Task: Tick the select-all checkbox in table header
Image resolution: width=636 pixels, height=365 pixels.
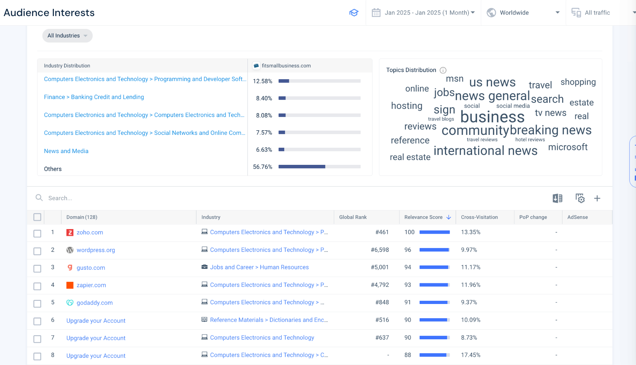Action: 37,217
